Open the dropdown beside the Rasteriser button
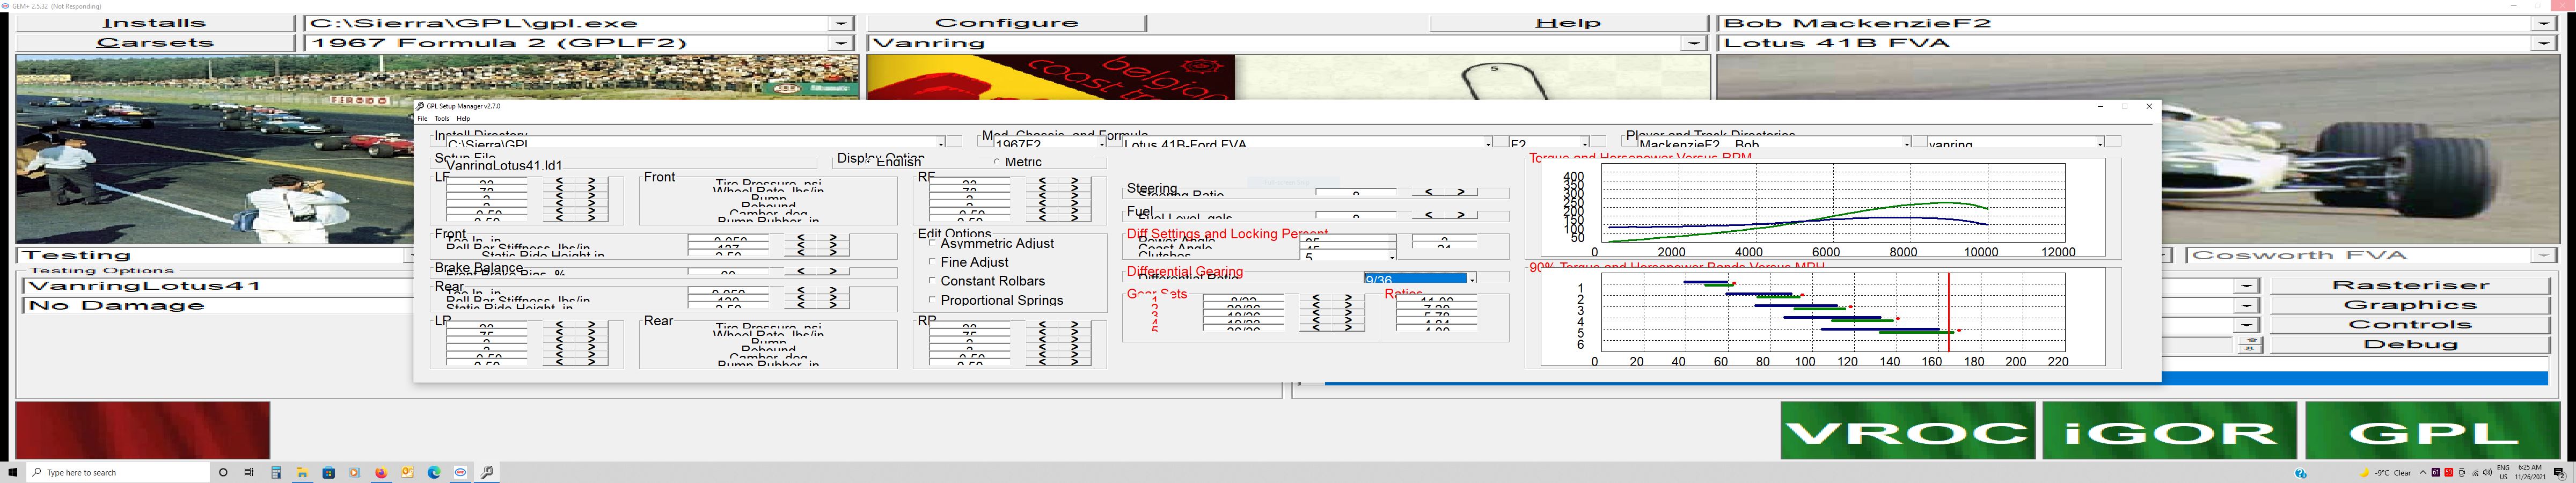 (2247, 285)
